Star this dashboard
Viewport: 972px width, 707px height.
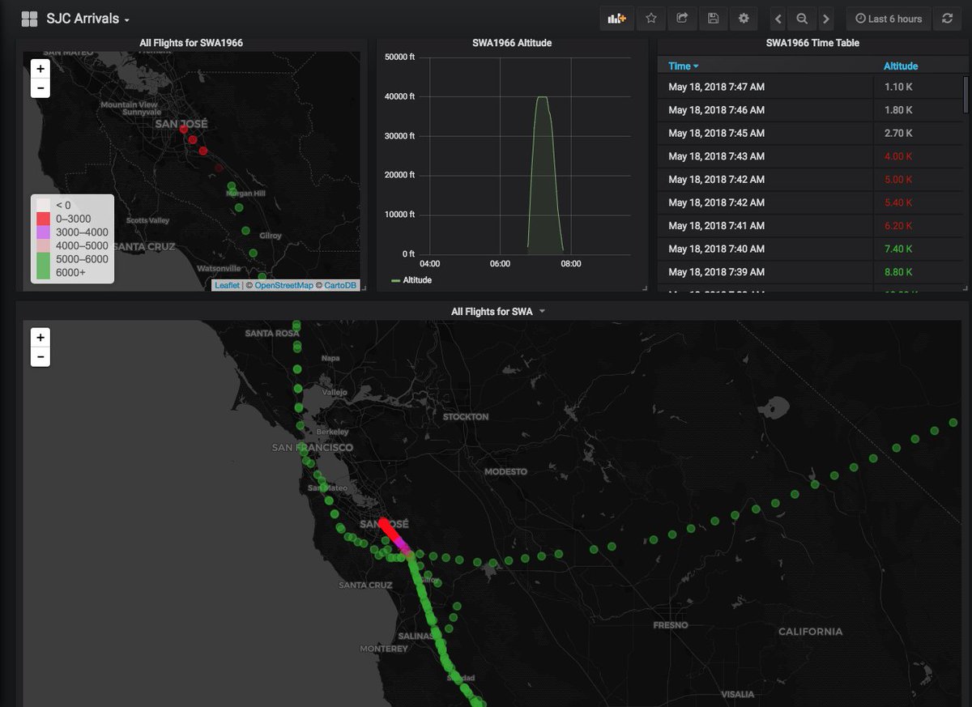[x=650, y=19]
